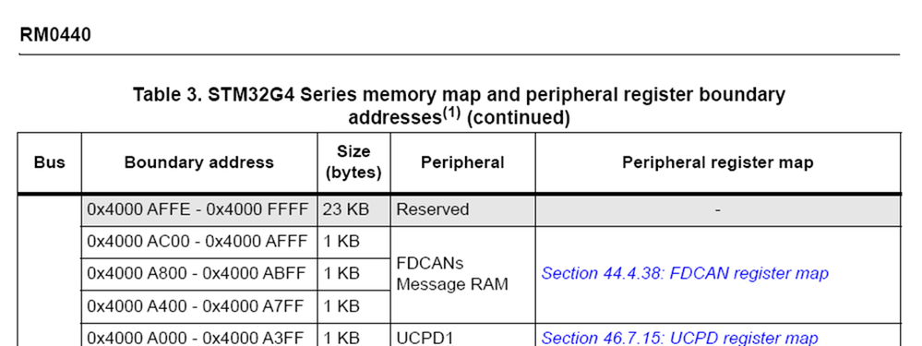Click address 0x4000 AC00 - 0x4000 AFFF cell
The width and height of the screenshot is (922, 346).
click(x=199, y=242)
